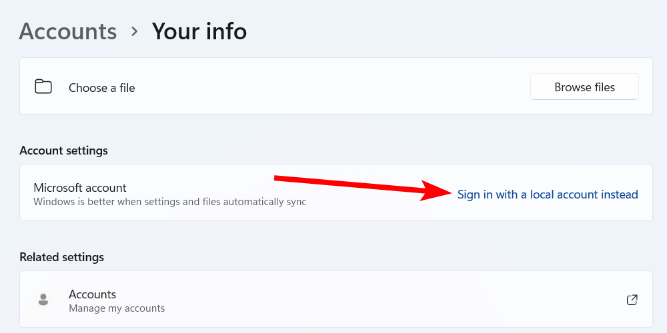Click empty space right of Manage my accounts text

coord(400,308)
